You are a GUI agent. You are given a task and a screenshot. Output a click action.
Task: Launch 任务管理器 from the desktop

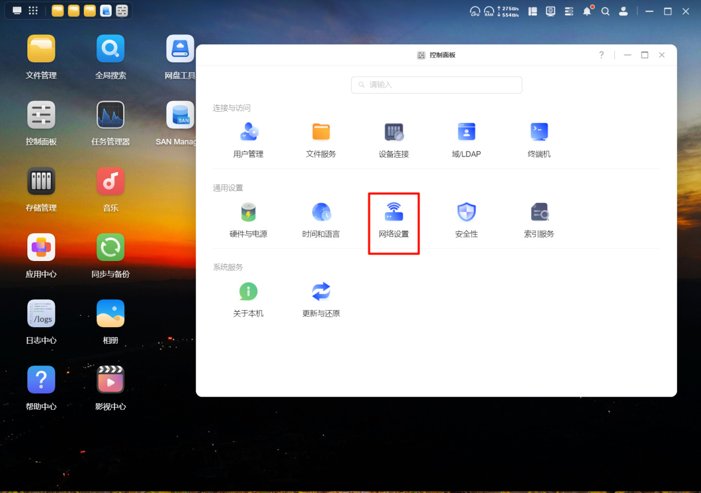(x=111, y=123)
